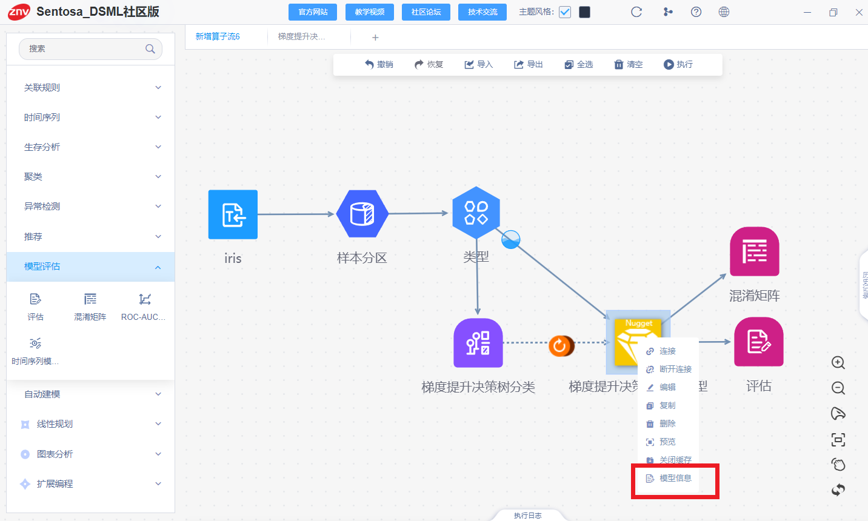868x521 pixels.
Task: Select the light theme checkbox
Action: tap(565, 12)
